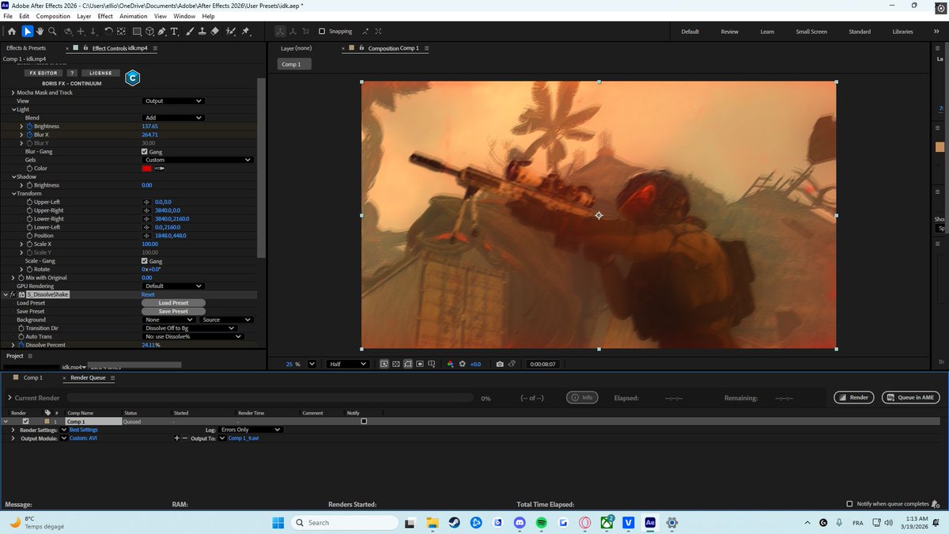Image resolution: width=949 pixels, height=534 pixels.
Task: Click the Load Preset button
Action: (174, 303)
